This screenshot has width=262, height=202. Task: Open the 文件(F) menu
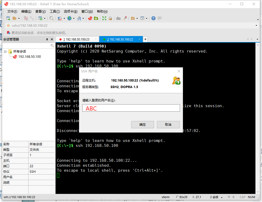[x=12, y=11]
